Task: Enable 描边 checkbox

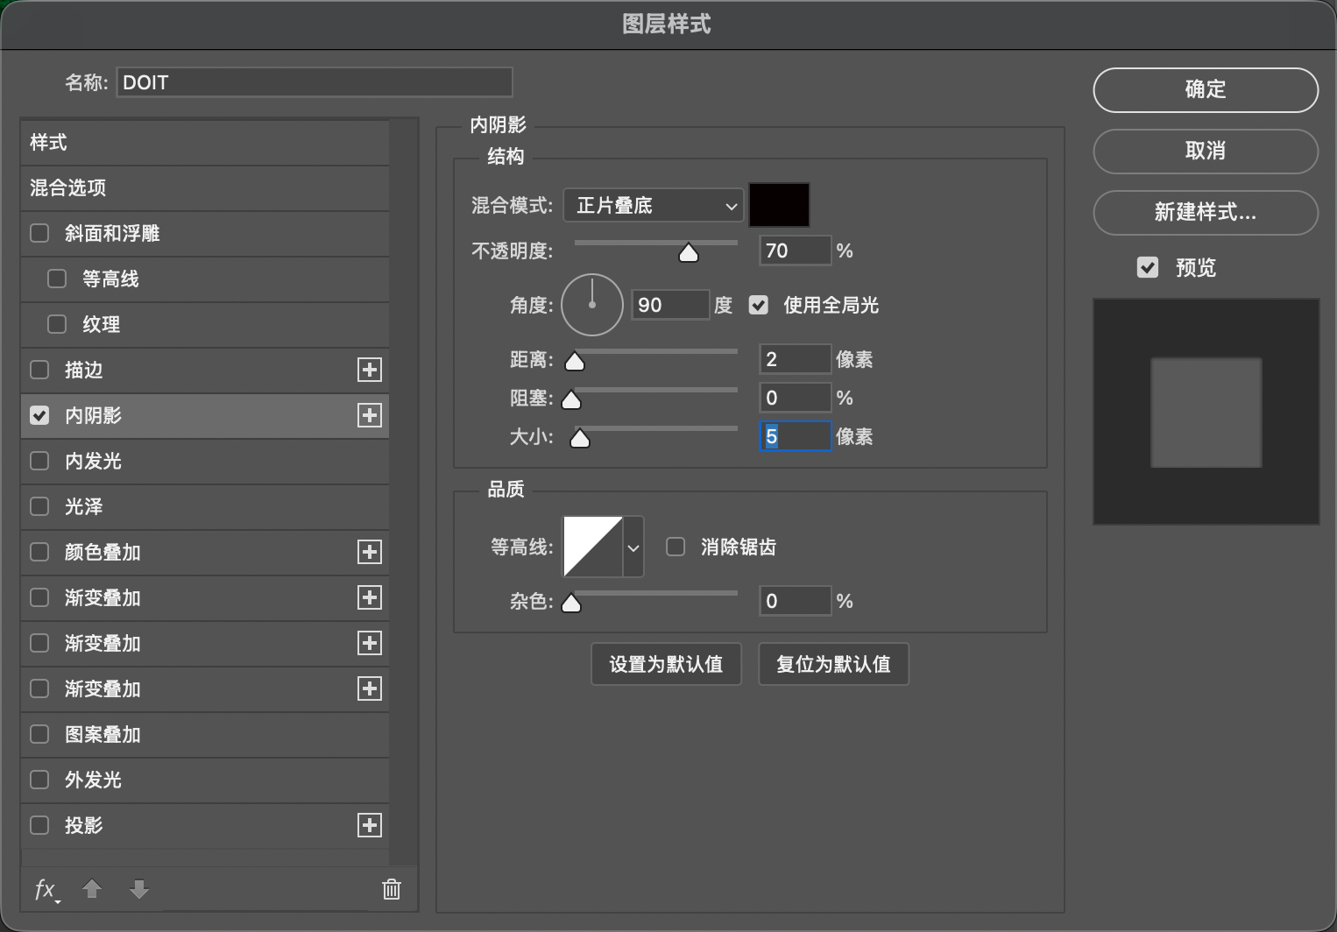Action: [39, 370]
